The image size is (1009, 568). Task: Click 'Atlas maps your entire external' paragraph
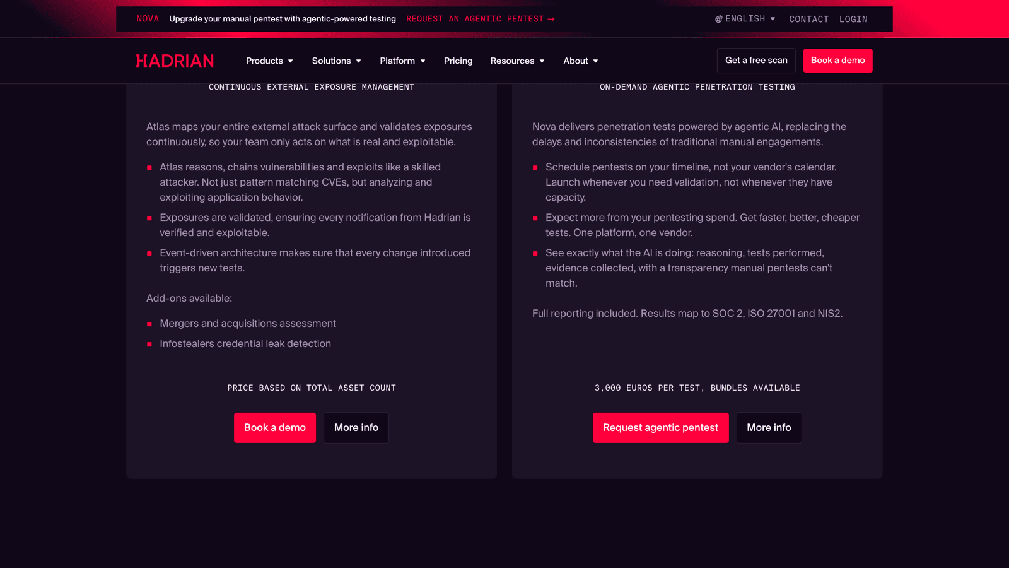(x=309, y=134)
